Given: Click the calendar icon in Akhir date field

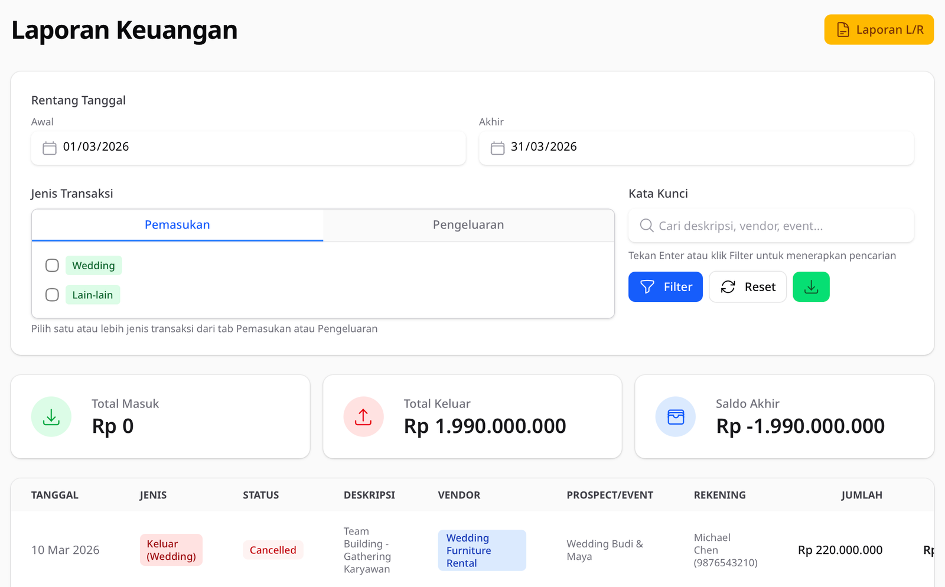Looking at the screenshot, I should 498,148.
